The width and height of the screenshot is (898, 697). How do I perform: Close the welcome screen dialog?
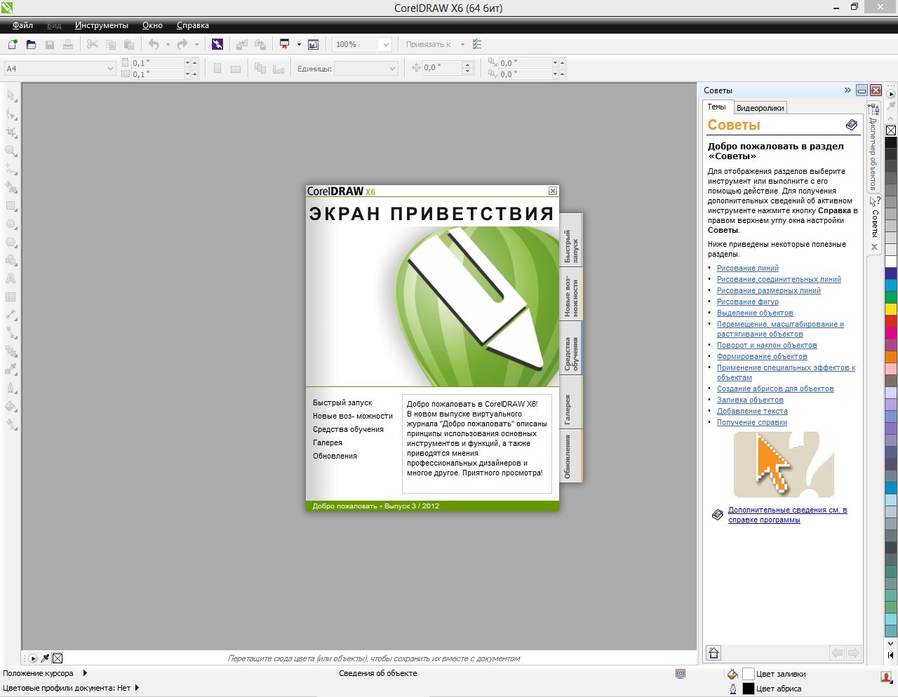point(553,191)
